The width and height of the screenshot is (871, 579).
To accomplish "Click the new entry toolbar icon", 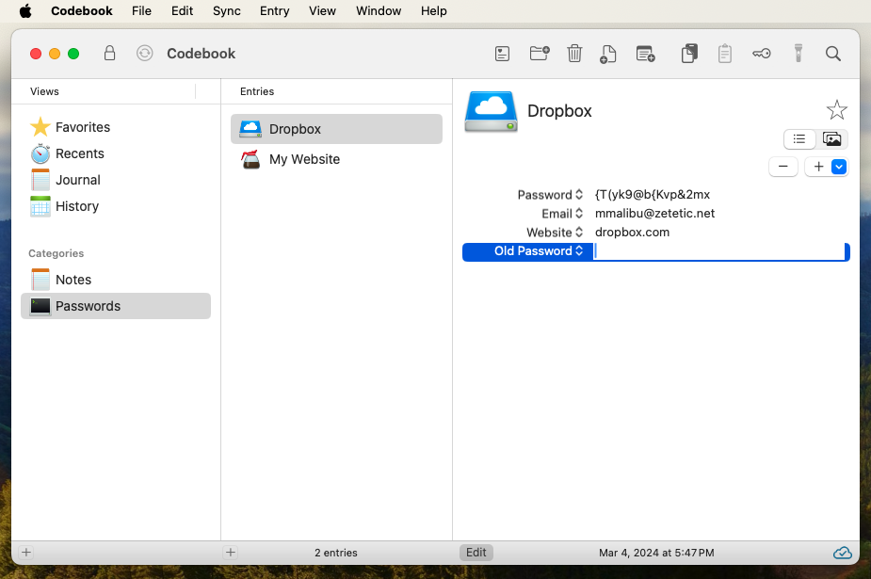I will click(x=502, y=54).
